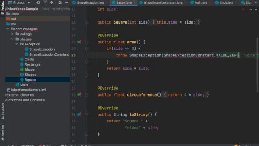Viewport: 259px width, 146px height.
Task: Click the override gutter icon beside area()
Action: click(79, 42)
